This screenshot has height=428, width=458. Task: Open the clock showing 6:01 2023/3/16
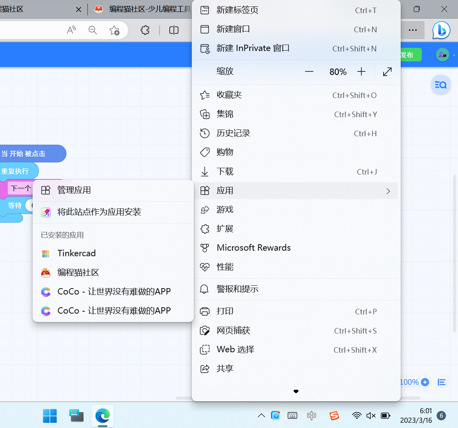416,415
